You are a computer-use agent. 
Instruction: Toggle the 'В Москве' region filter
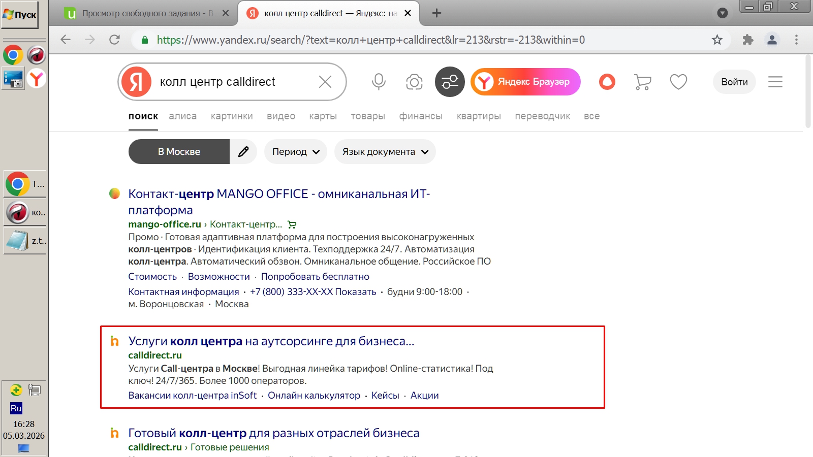point(179,152)
